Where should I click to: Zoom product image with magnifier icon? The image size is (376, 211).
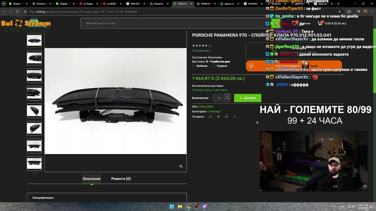181,166
